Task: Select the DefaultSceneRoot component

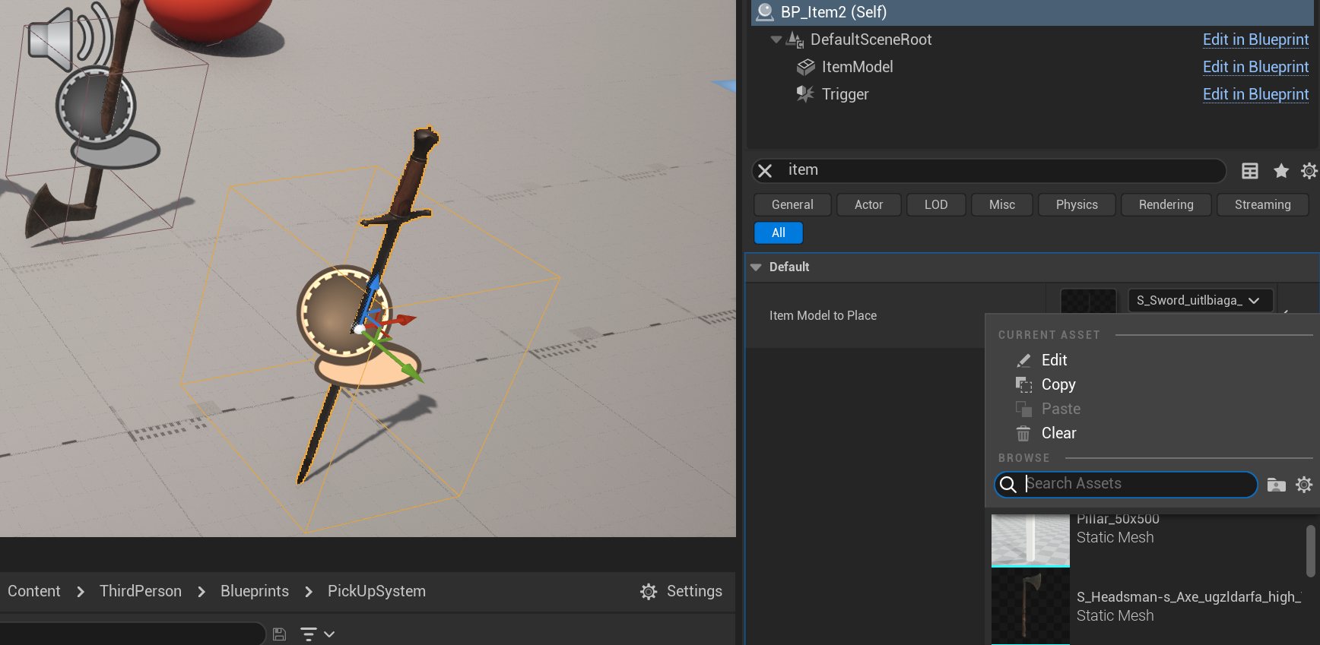Action: click(x=871, y=40)
